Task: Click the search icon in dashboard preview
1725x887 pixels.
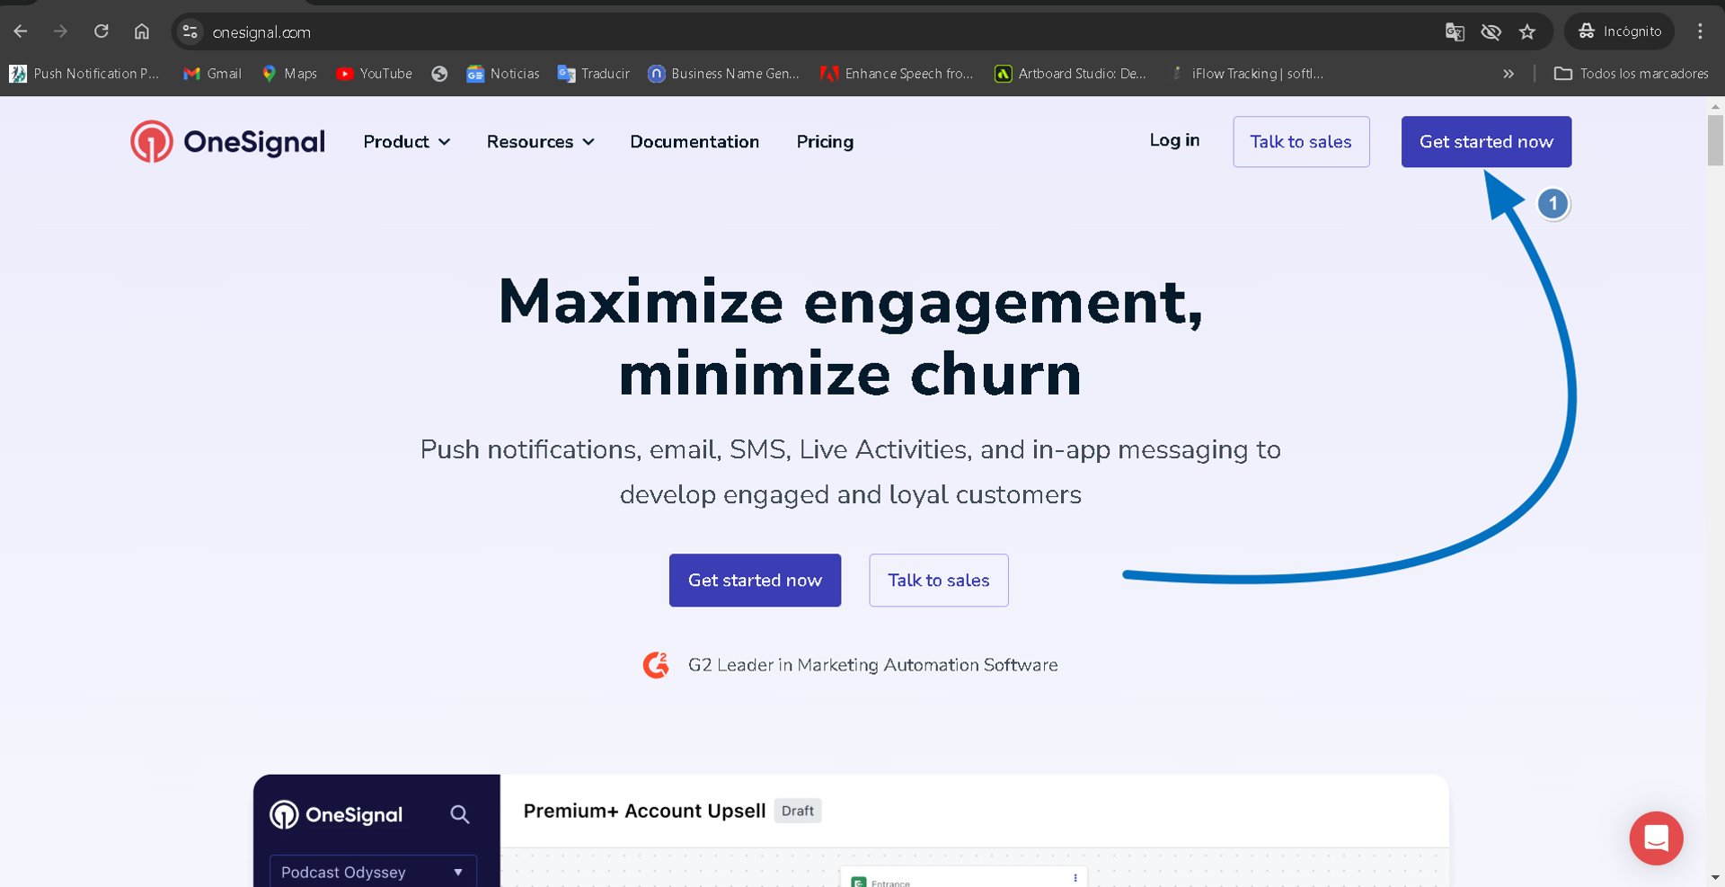Action: click(460, 815)
